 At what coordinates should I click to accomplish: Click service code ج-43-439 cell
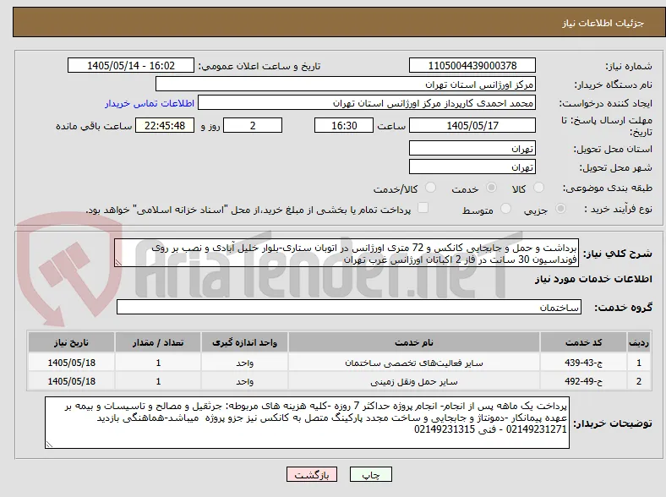584,363
